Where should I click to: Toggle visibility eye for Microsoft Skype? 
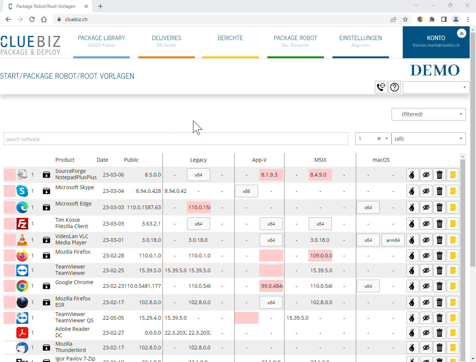point(426,191)
